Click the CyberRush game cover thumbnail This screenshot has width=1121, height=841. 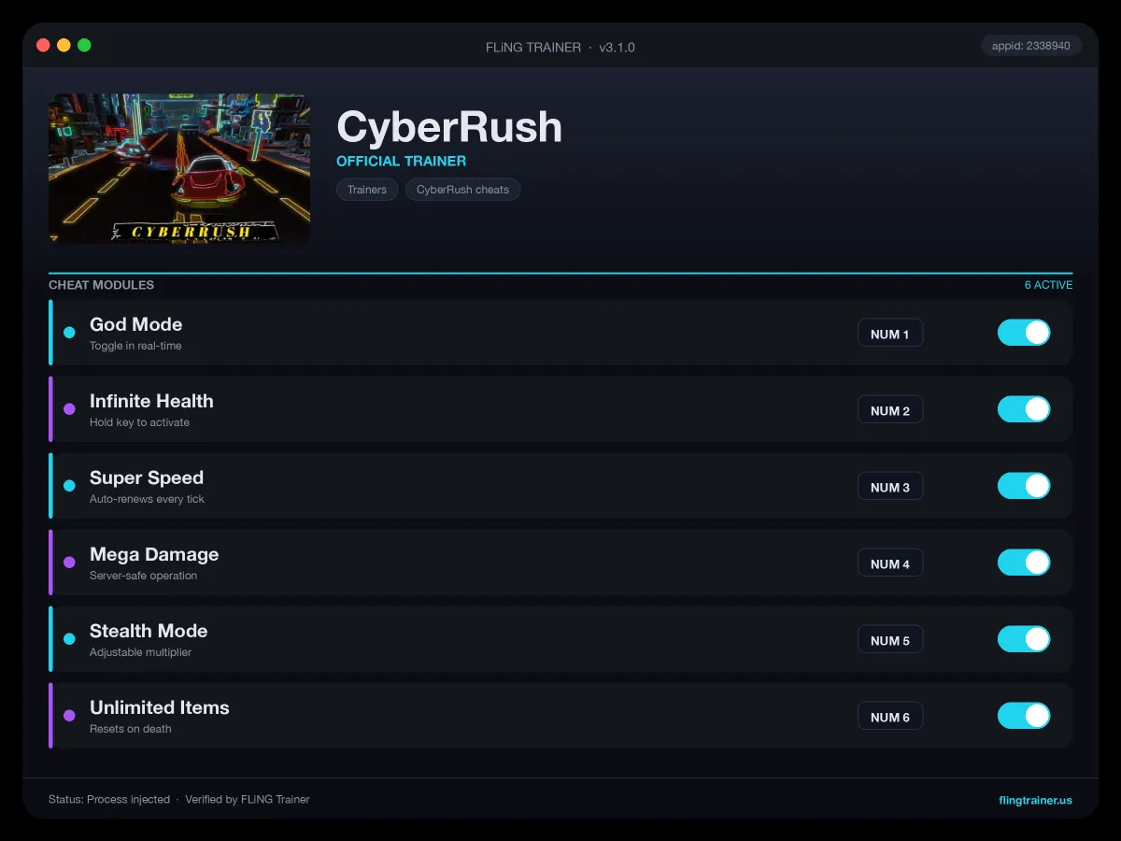(x=179, y=168)
